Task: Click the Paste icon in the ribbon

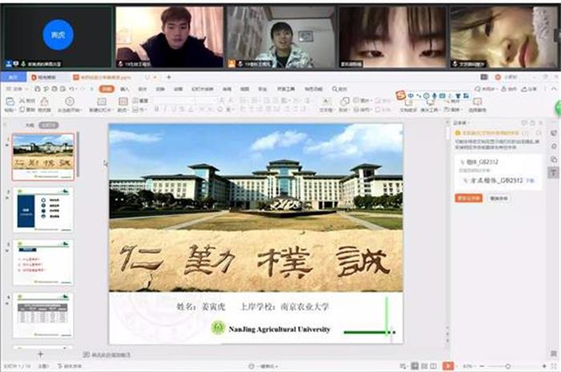Action: [9, 102]
